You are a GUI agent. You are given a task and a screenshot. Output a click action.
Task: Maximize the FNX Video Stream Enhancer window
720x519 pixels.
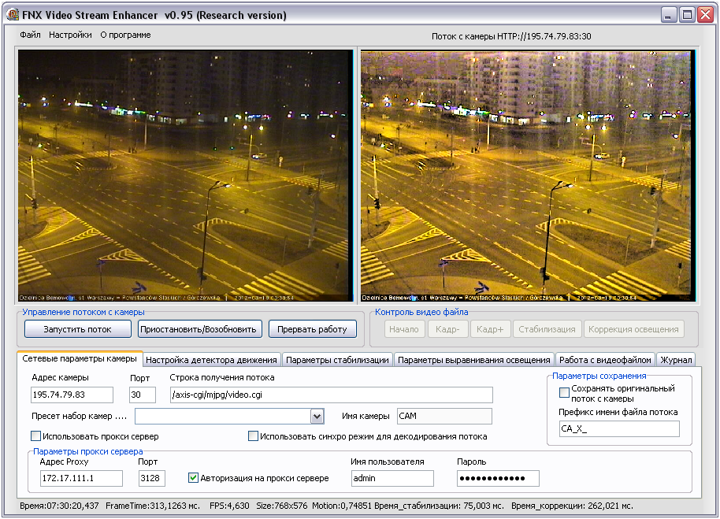[687, 15]
